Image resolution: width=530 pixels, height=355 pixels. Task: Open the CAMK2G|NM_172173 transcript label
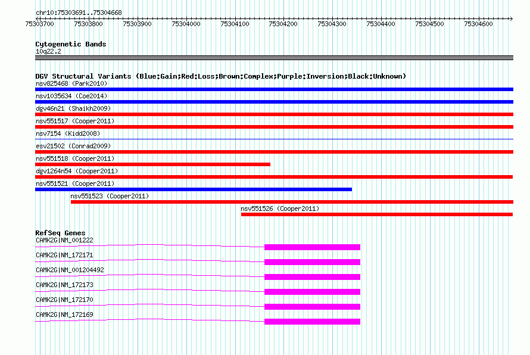pyautogui.click(x=64, y=285)
